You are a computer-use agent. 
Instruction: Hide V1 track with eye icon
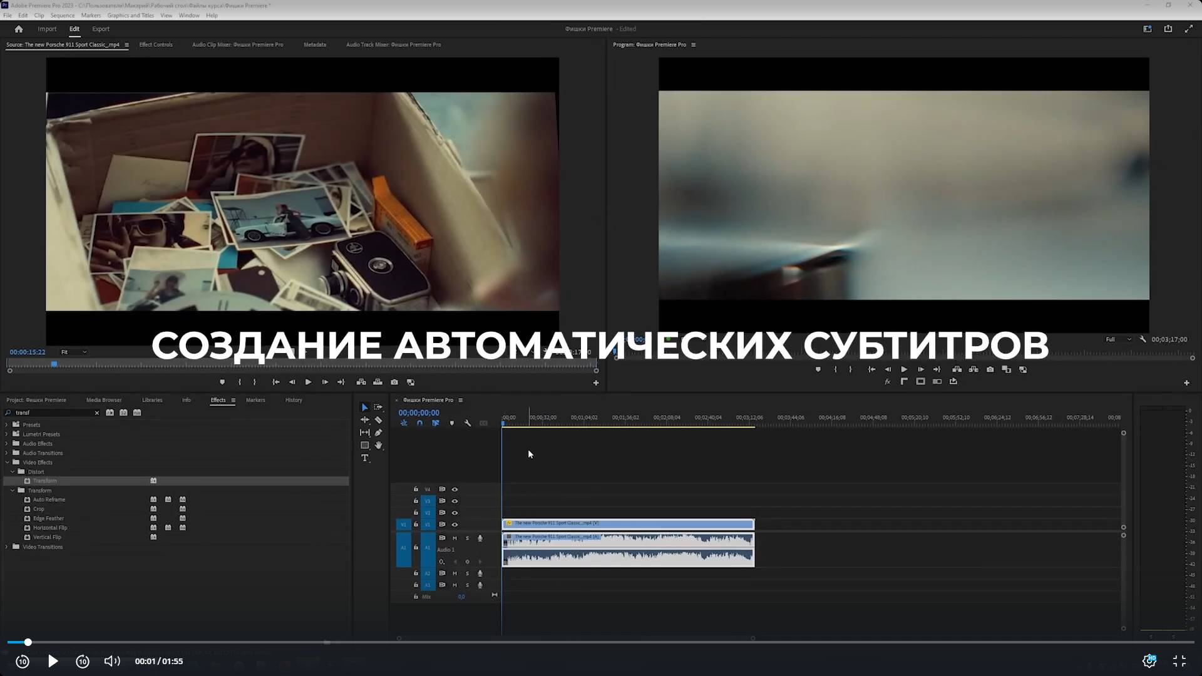pyautogui.click(x=455, y=525)
